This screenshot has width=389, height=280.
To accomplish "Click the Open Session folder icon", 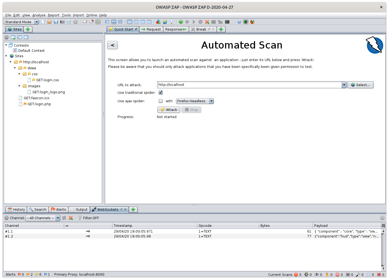I will coord(49,22).
